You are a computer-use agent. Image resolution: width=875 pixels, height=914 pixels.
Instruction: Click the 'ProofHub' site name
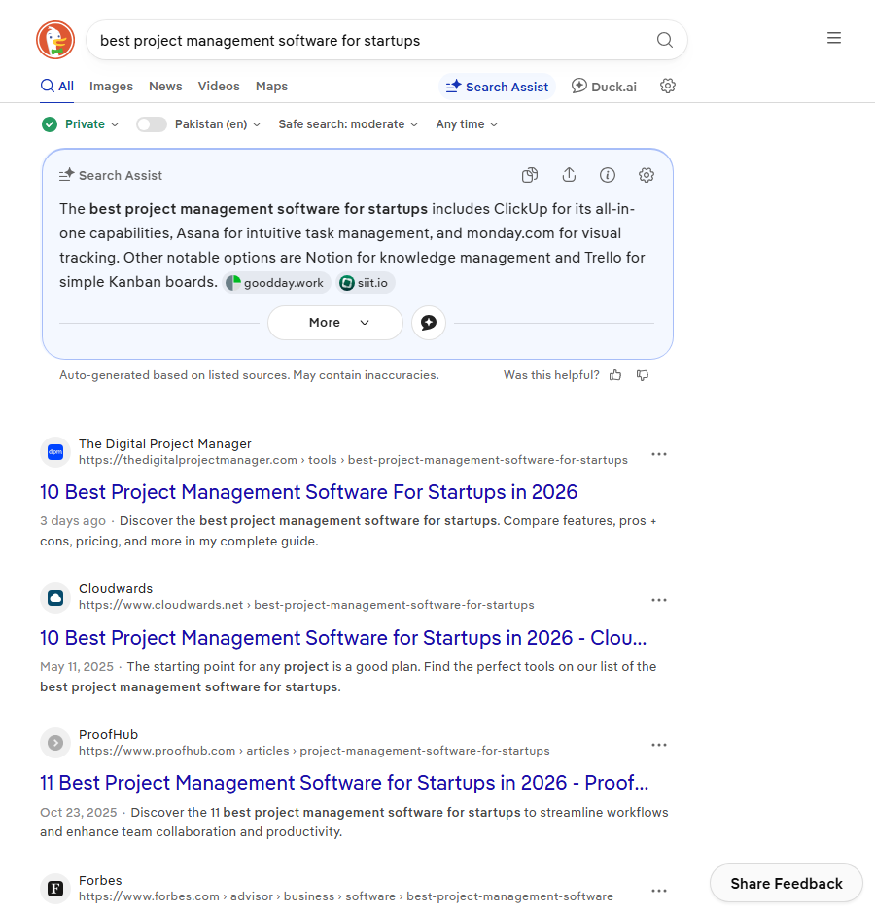pos(109,734)
